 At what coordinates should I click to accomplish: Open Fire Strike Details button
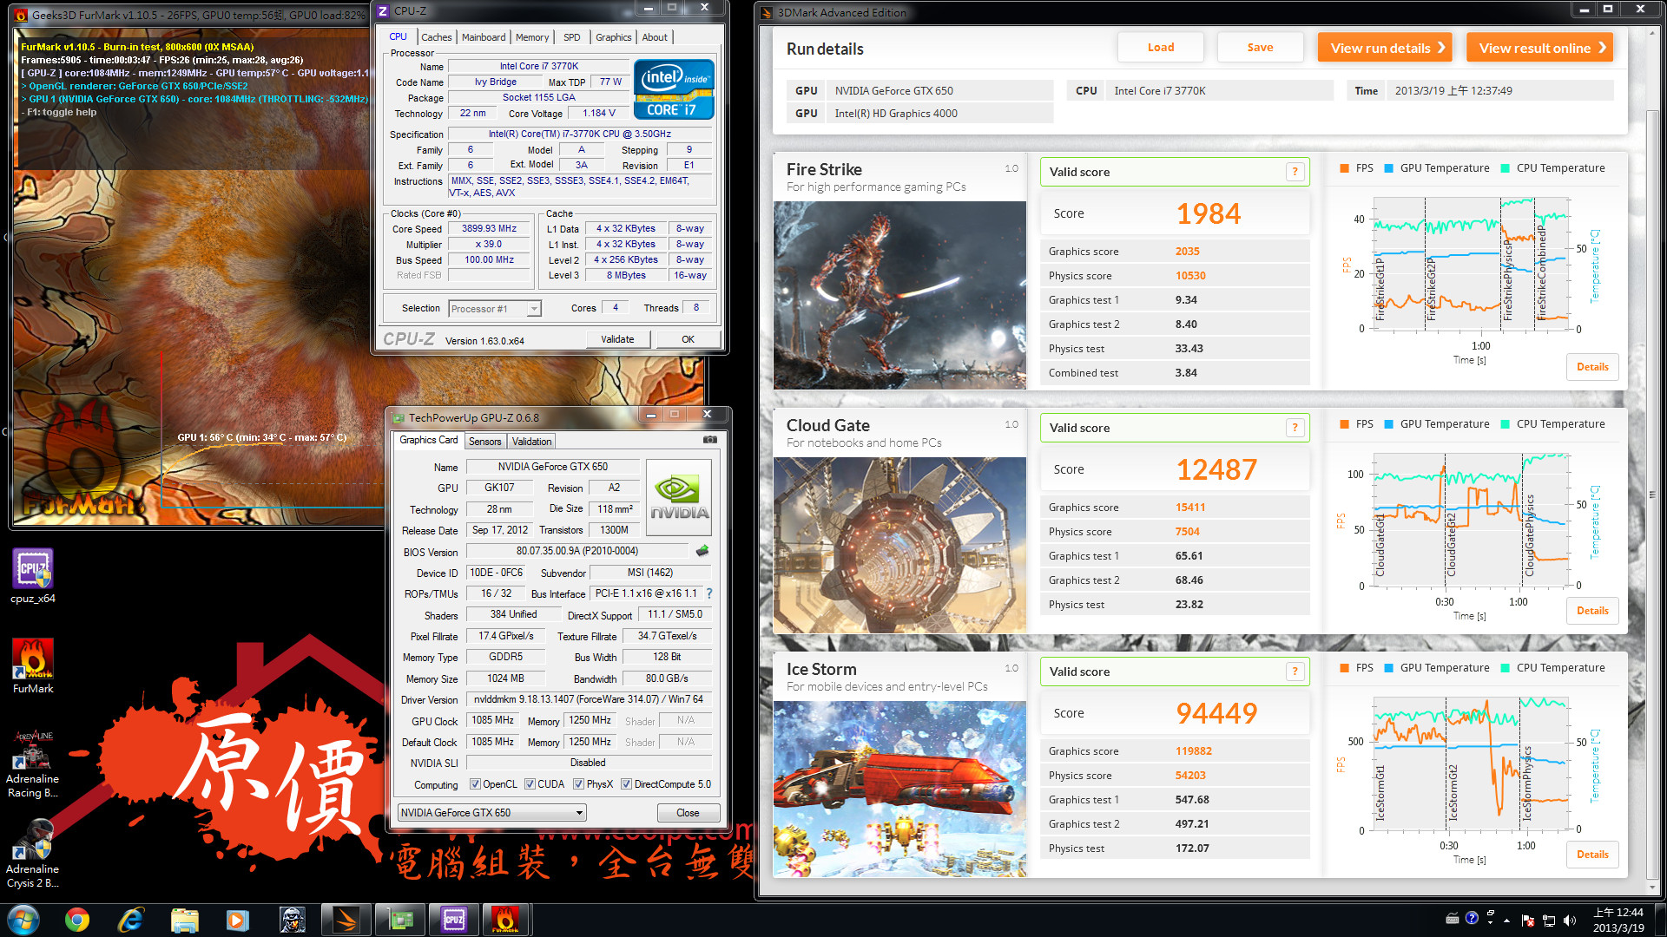pyautogui.click(x=1592, y=367)
